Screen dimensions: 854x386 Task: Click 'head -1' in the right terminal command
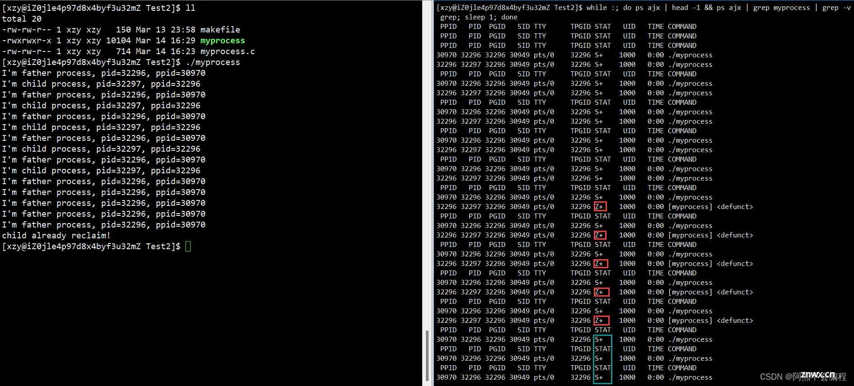pyautogui.click(x=686, y=8)
